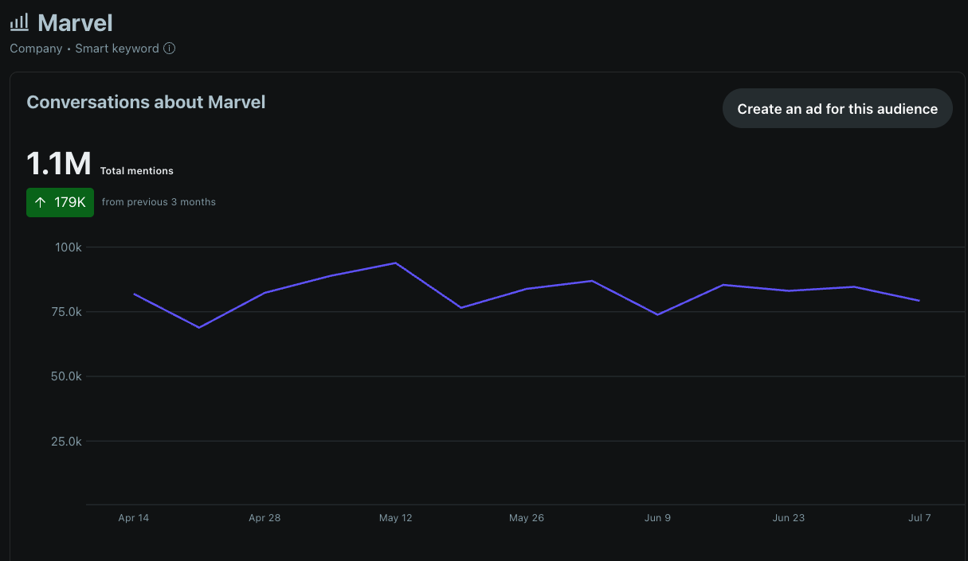
Task: Click the Company label under the title
Action: click(x=36, y=49)
